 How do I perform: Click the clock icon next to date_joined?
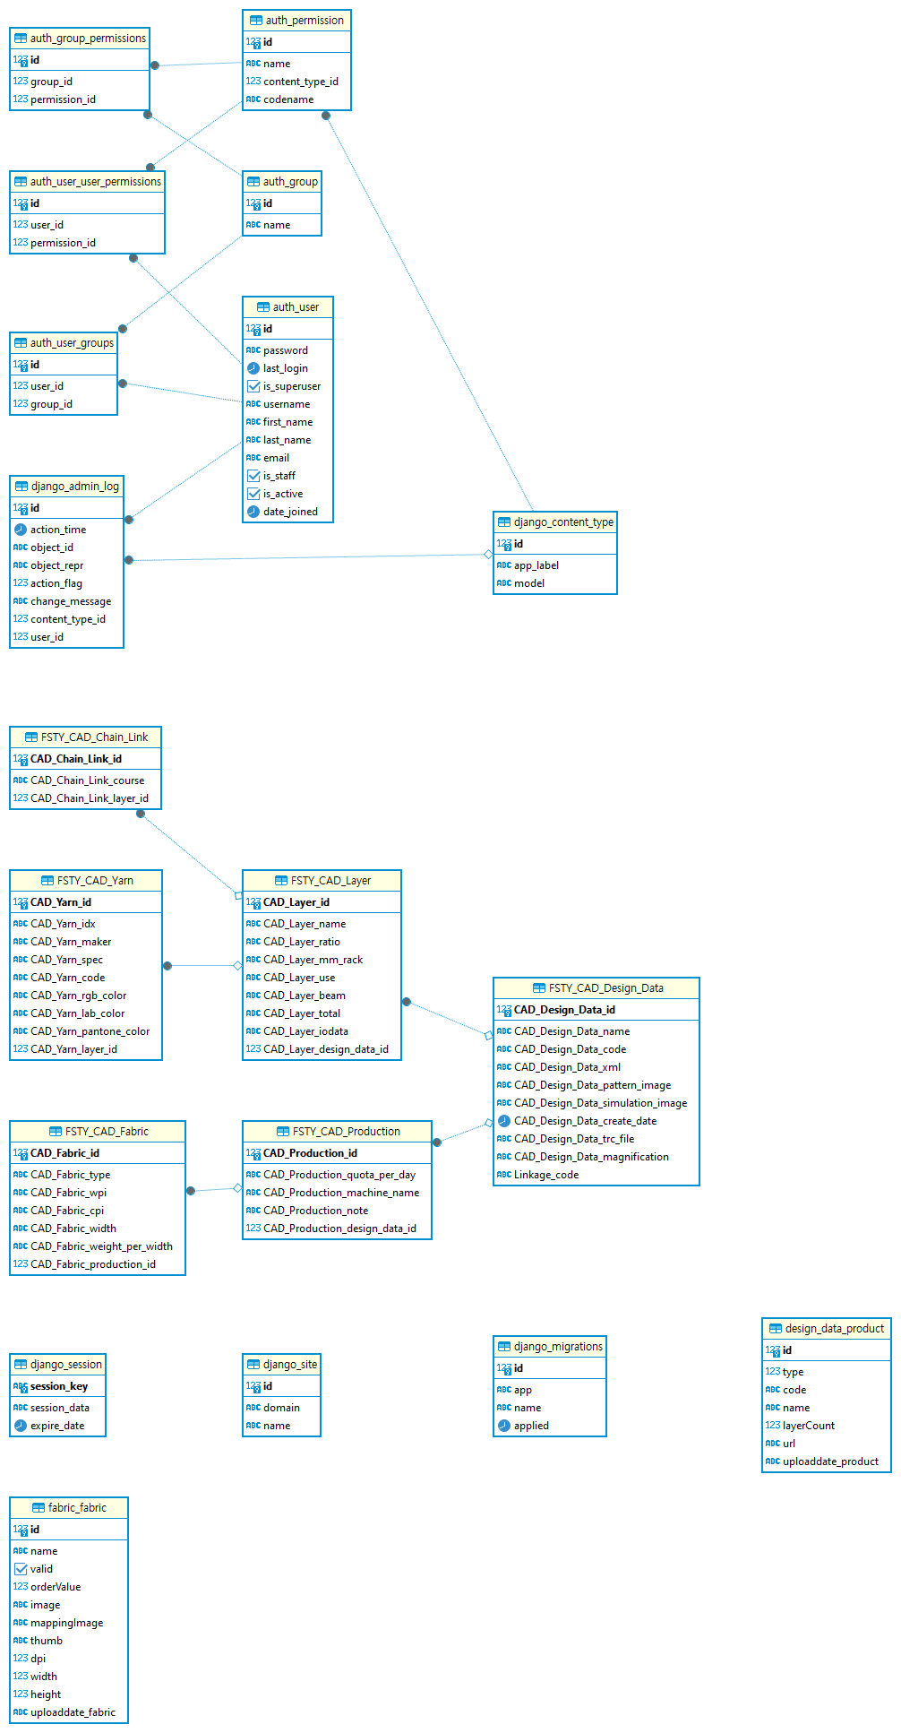point(253,512)
